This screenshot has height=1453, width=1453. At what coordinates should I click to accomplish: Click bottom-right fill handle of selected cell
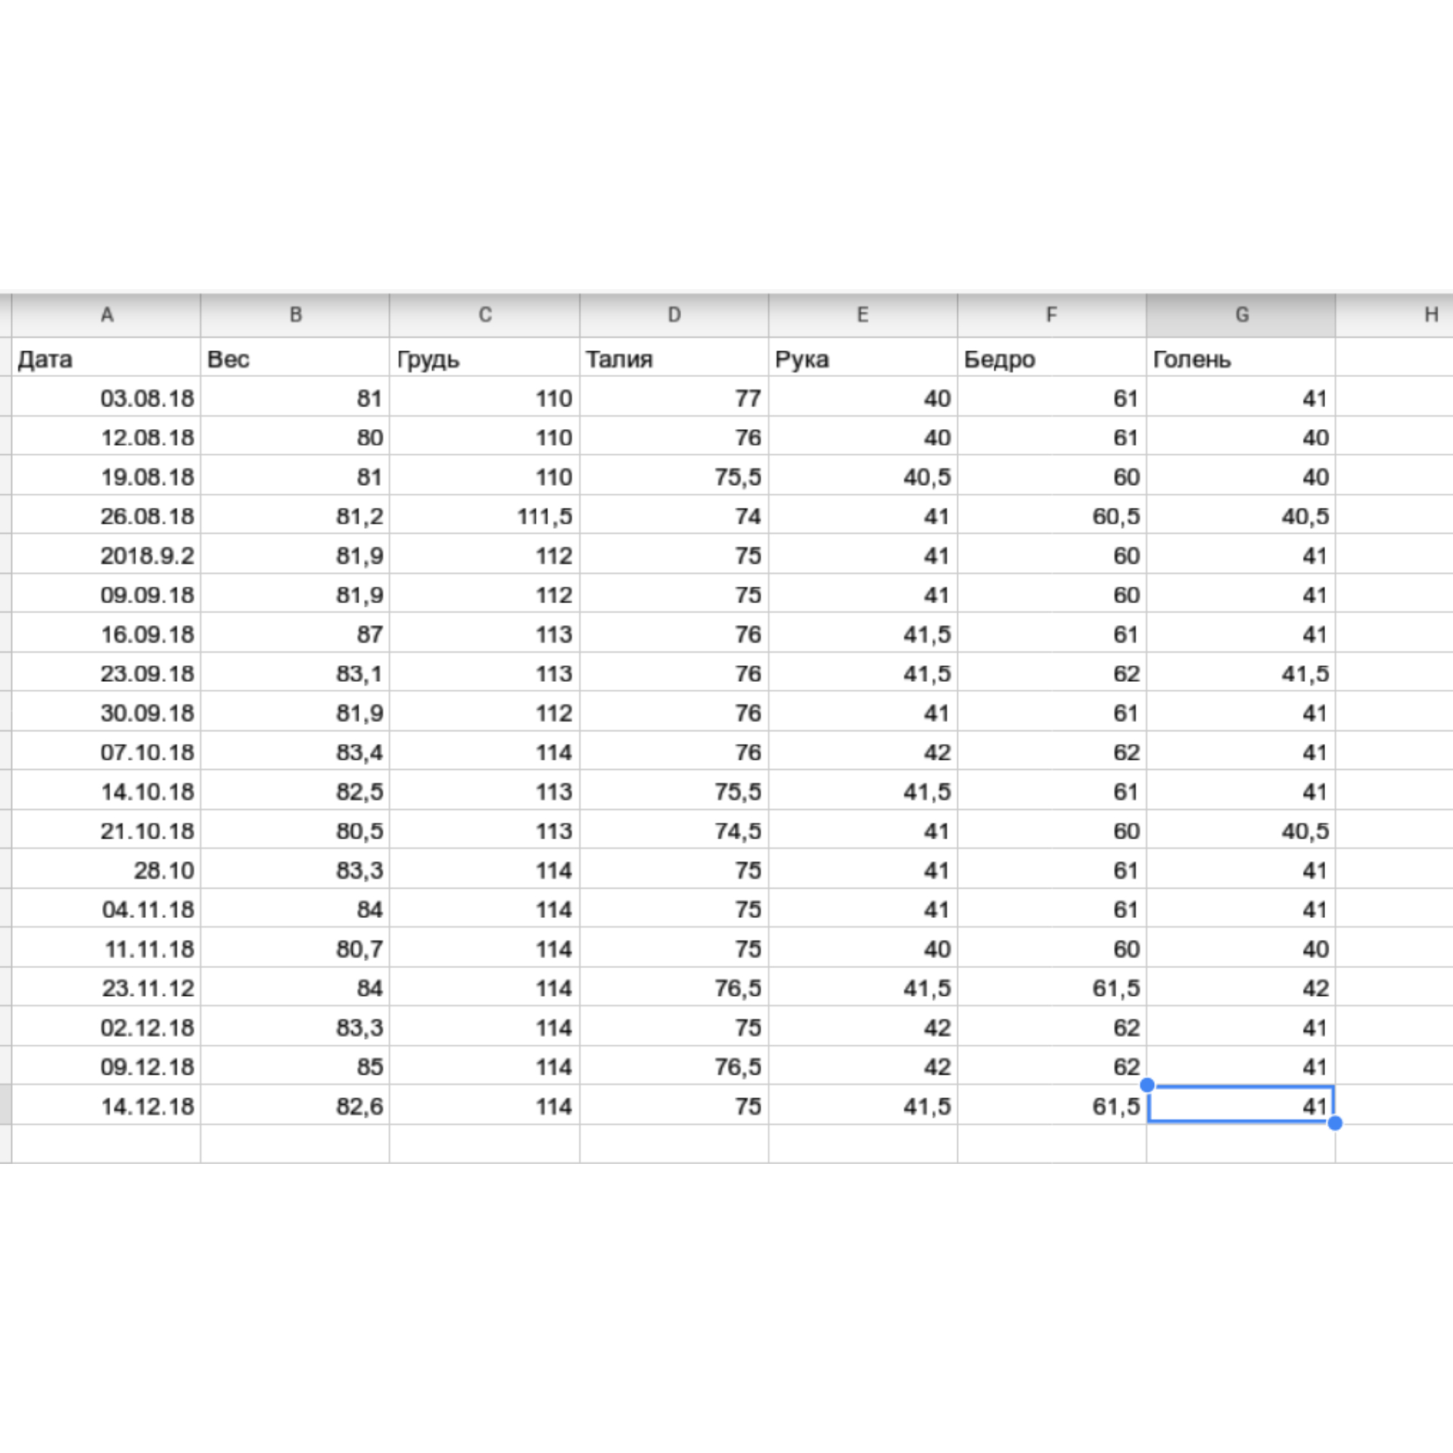[x=1335, y=1123]
